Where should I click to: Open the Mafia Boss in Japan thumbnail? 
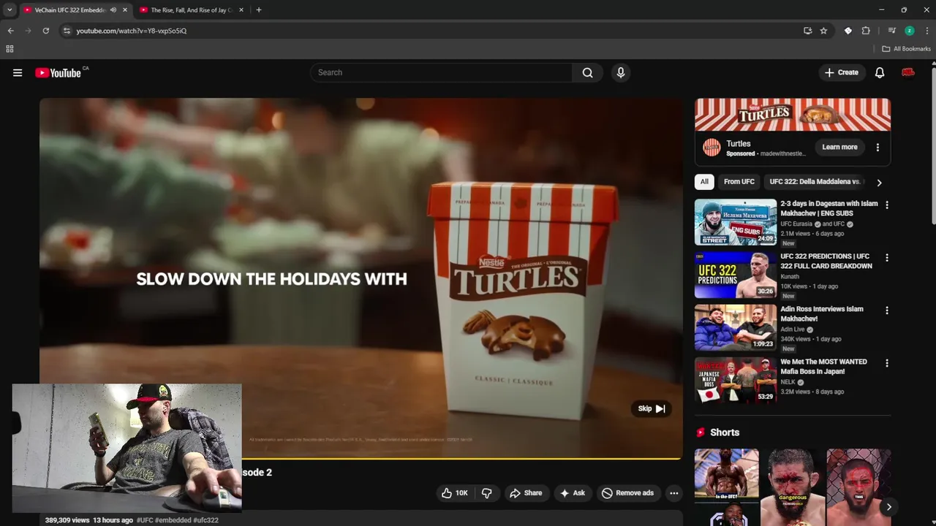736,380
